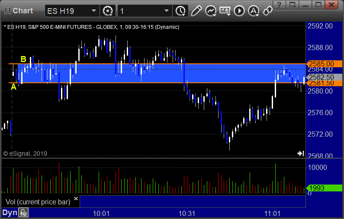Click the Vol (current price bar) label
The width and height of the screenshot is (344, 219).
(38, 202)
